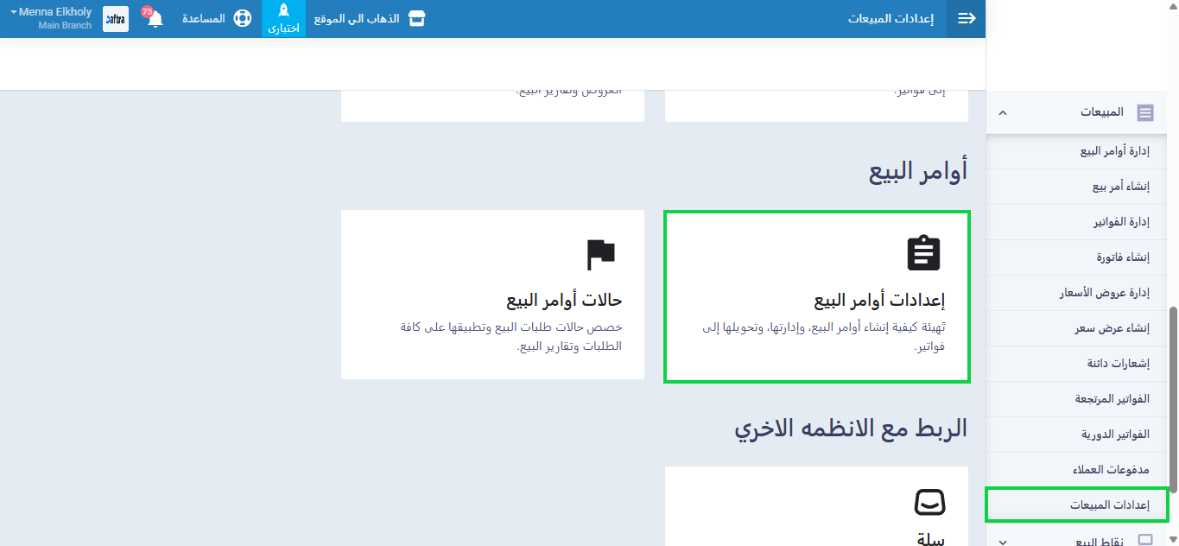Click the Salla integration icon
The width and height of the screenshot is (1179, 546).
point(929,503)
